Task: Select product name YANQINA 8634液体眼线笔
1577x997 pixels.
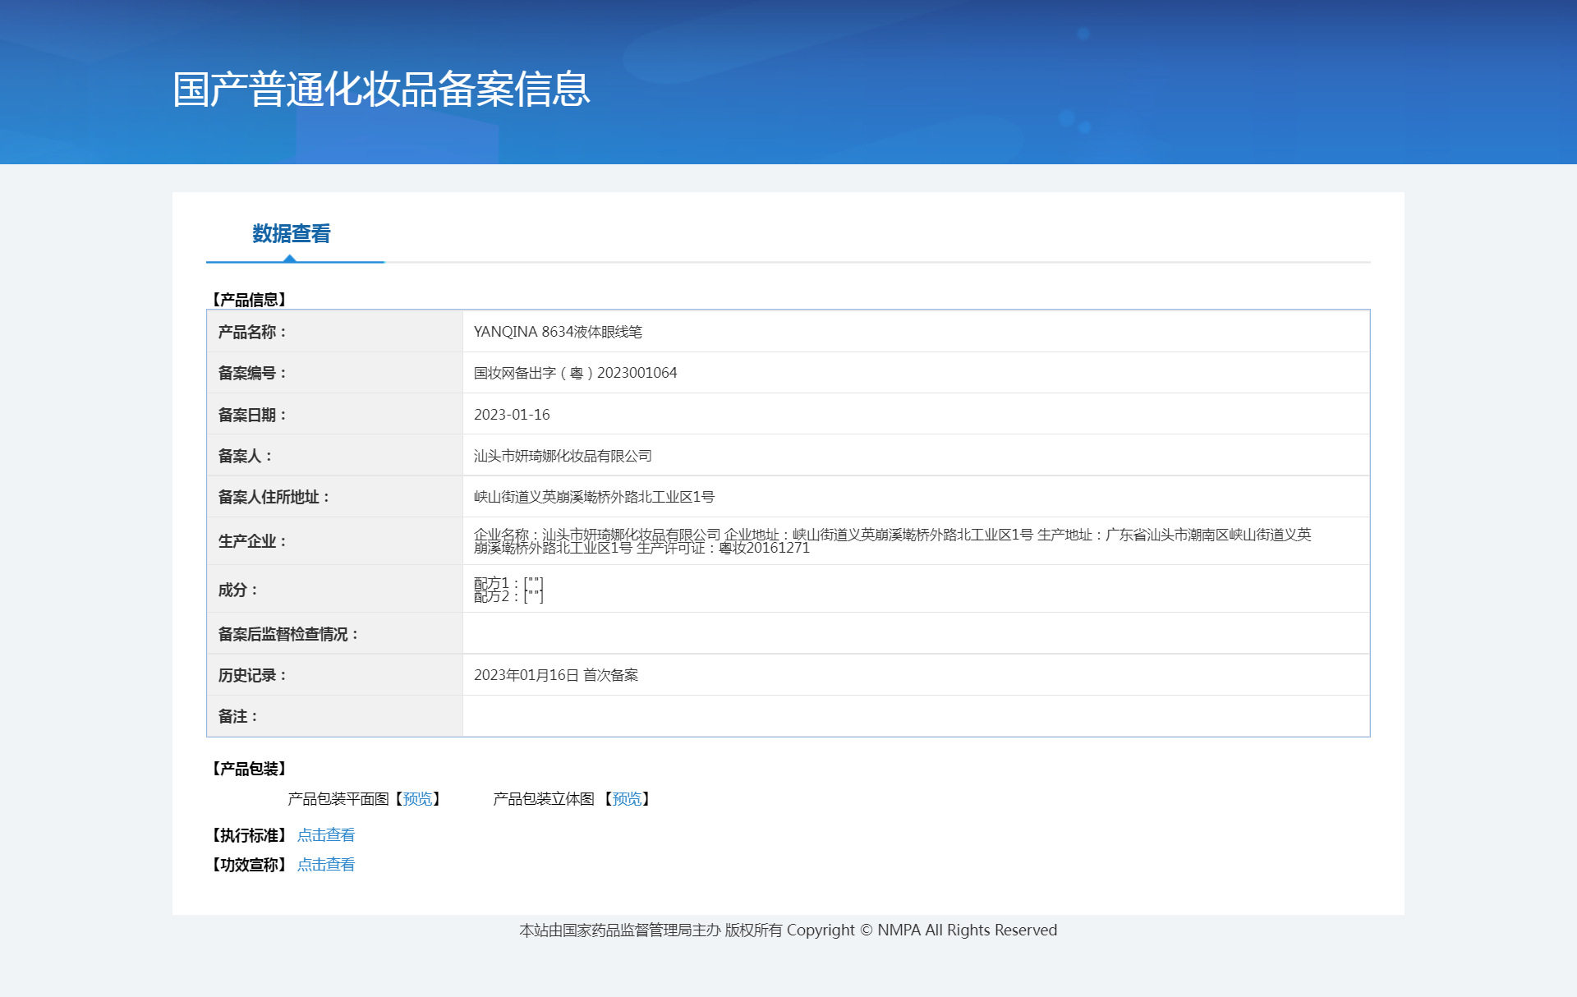Action: 558,332
